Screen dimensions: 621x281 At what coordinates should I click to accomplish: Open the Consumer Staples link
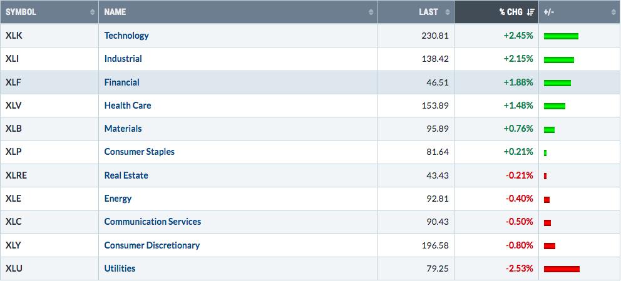[x=139, y=152]
